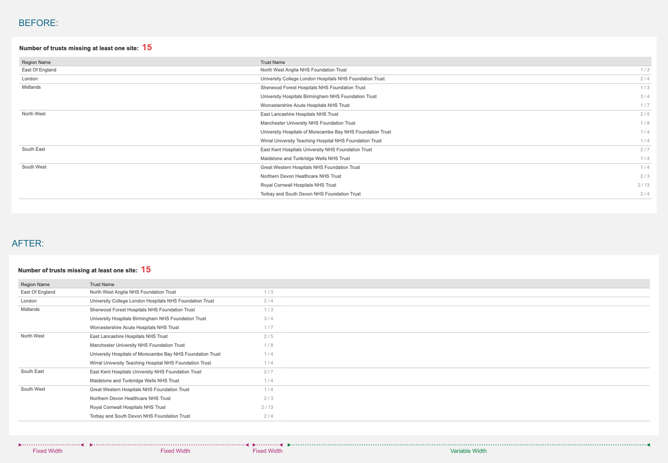Click the Fixed Width label under Region column
The image size is (668, 463).
47,451
